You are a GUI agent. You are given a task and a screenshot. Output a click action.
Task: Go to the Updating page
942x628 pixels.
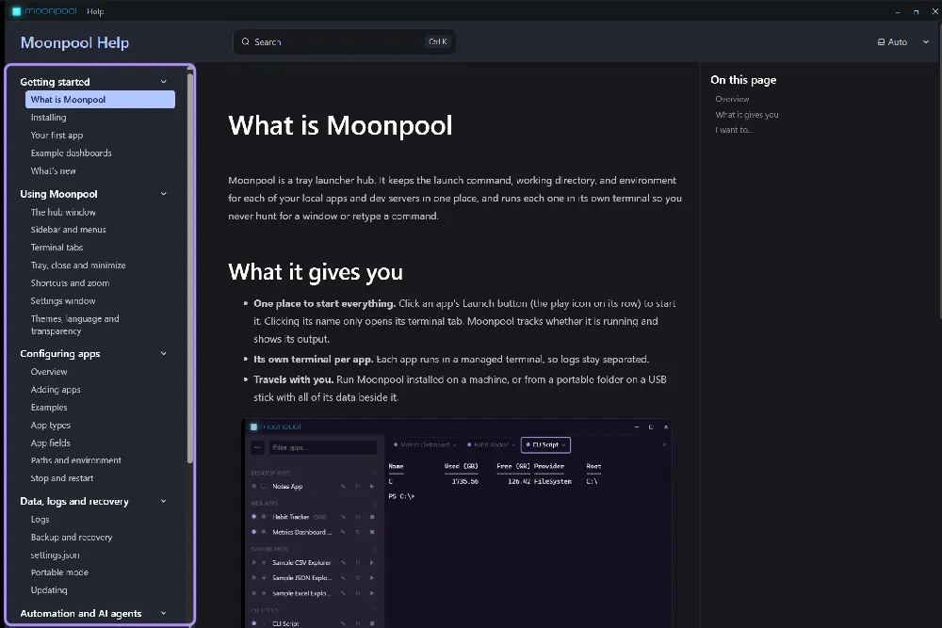49,590
